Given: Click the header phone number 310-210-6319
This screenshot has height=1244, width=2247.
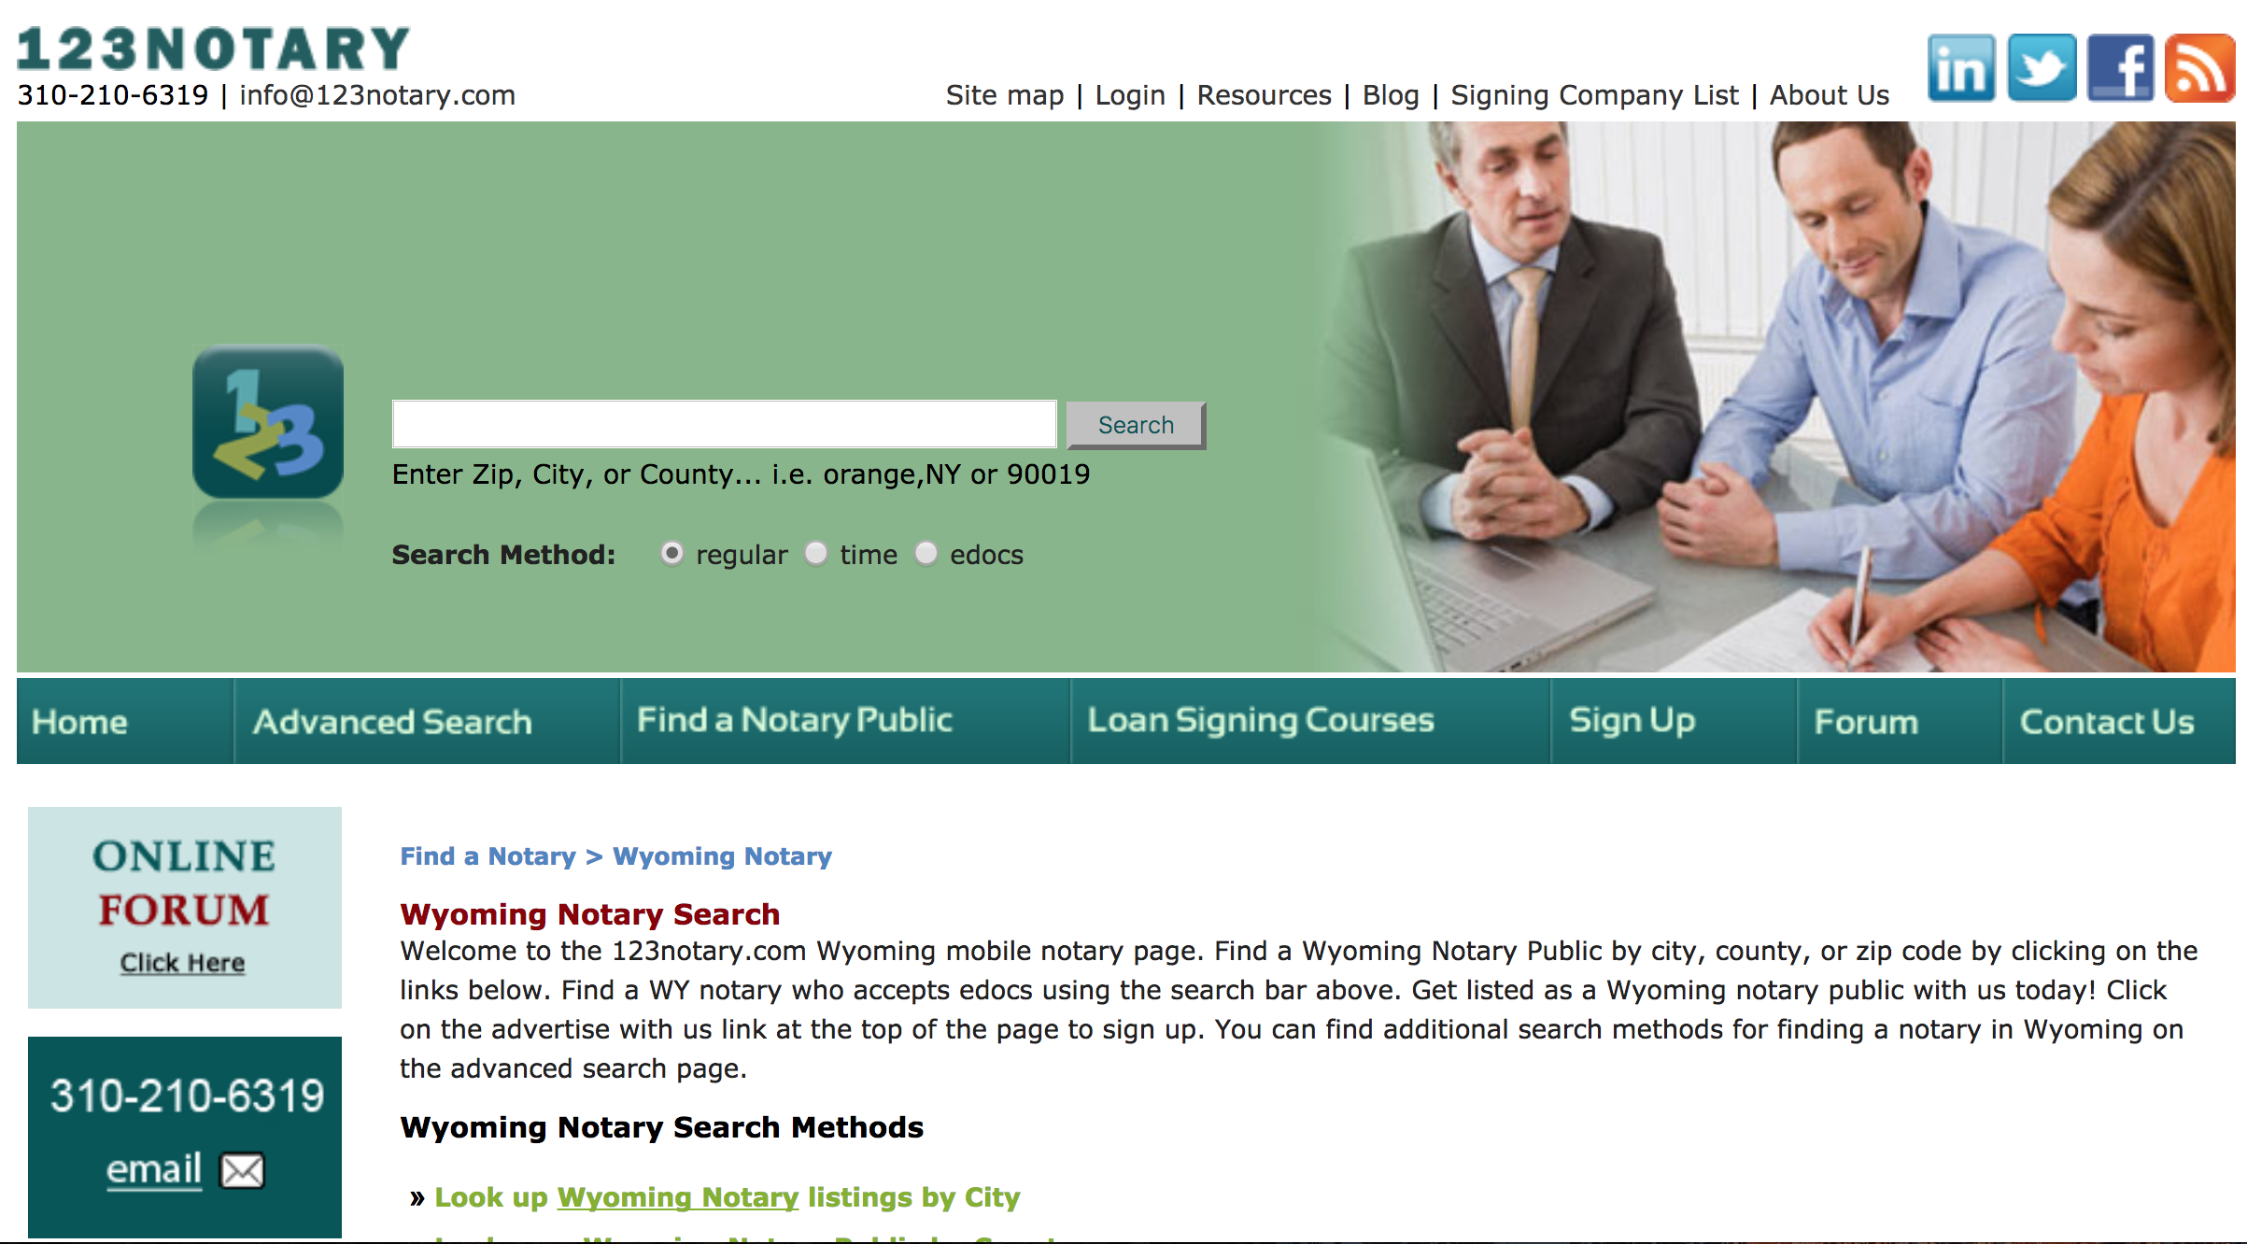Looking at the screenshot, I should [x=113, y=95].
